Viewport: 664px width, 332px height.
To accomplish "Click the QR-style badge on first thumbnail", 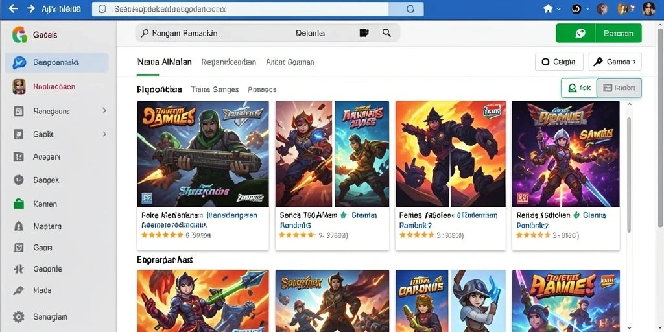I will (x=147, y=198).
